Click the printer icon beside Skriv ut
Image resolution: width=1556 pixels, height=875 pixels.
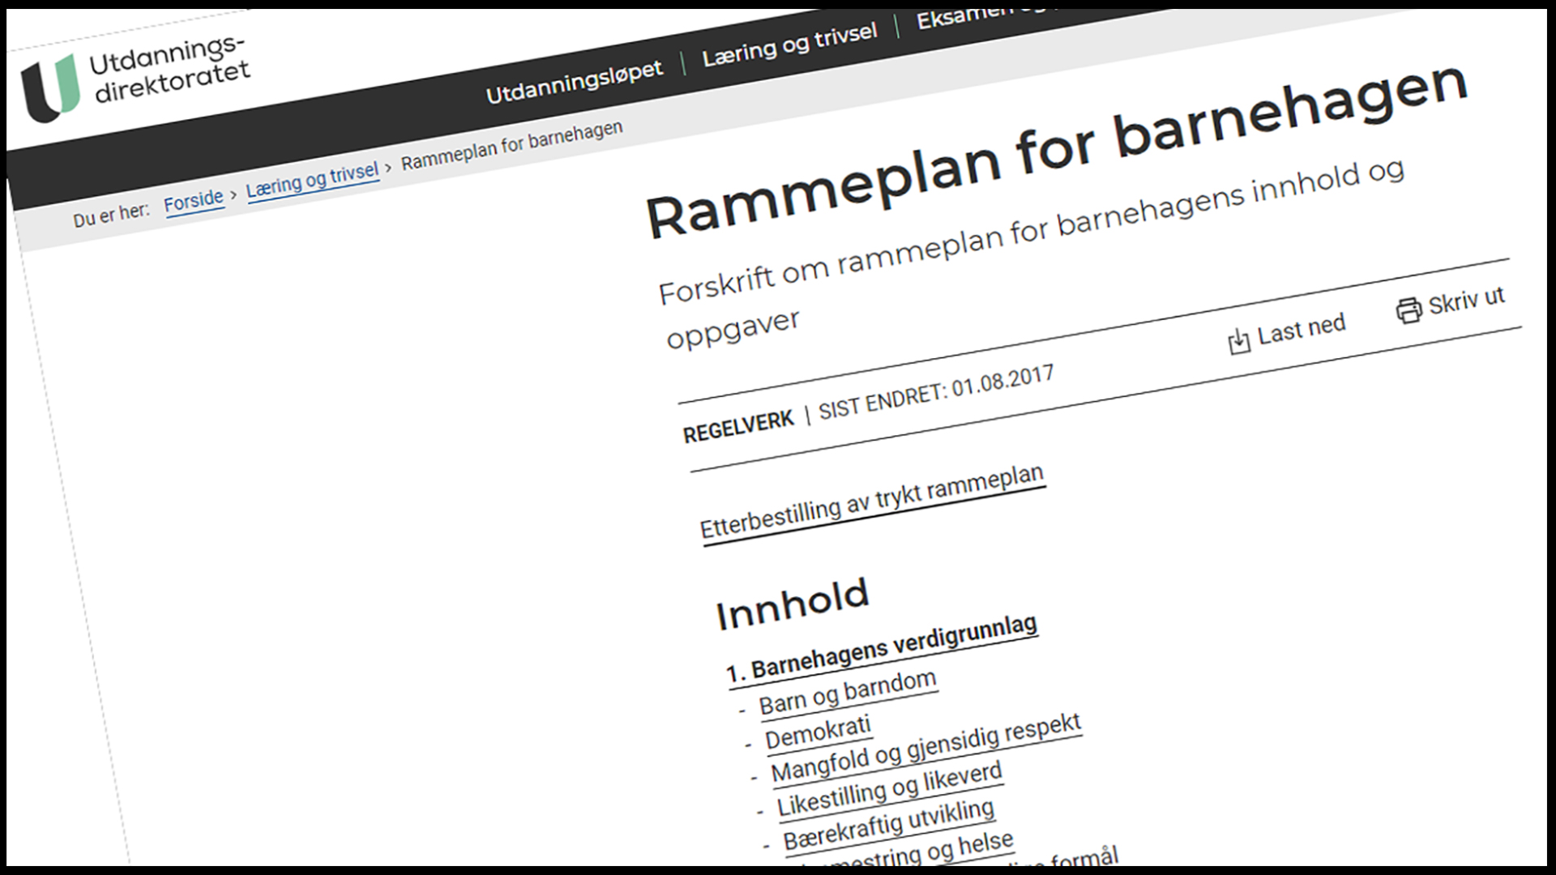[1409, 310]
